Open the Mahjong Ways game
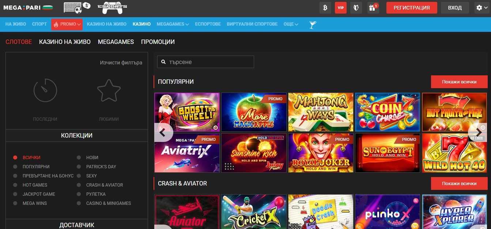491x229 pixels. click(x=321, y=112)
